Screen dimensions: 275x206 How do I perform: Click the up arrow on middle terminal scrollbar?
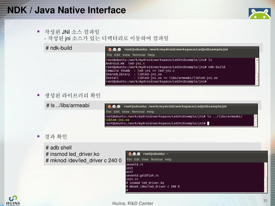(x=256, y=116)
